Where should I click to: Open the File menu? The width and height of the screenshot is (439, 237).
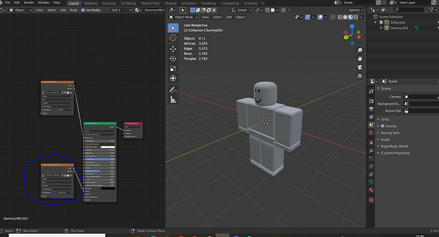click(8, 3)
